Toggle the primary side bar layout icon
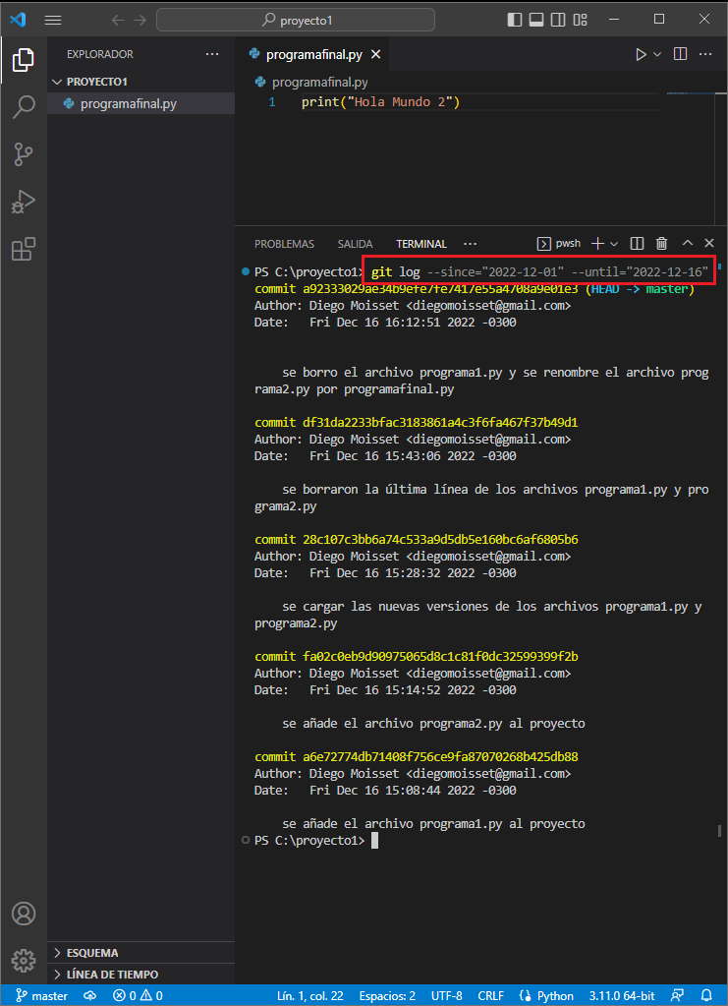The image size is (728, 1006). click(515, 20)
